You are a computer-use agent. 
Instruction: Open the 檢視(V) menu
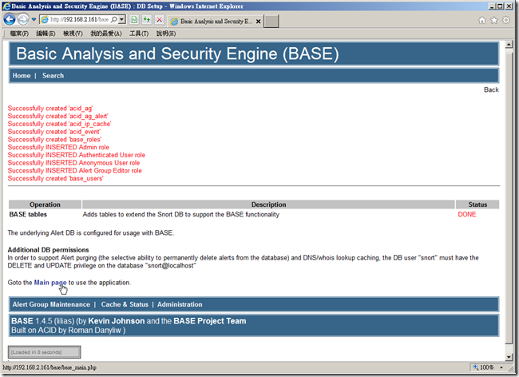pos(73,34)
